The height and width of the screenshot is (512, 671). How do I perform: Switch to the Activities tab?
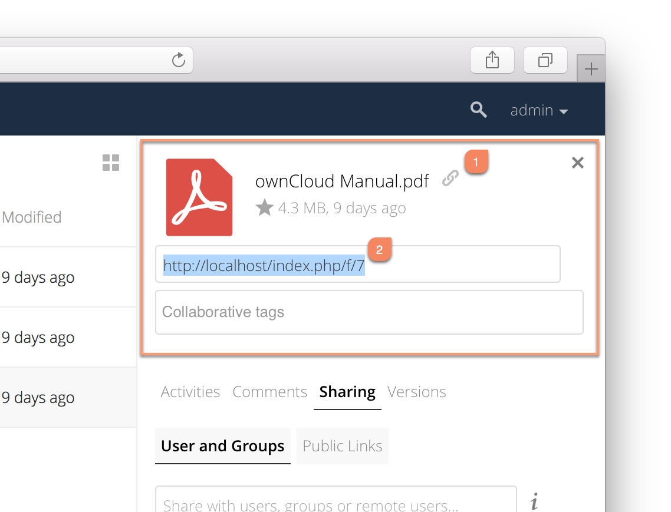coord(190,391)
